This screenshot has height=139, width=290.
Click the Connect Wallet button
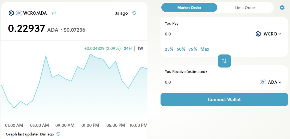coord(224,99)
